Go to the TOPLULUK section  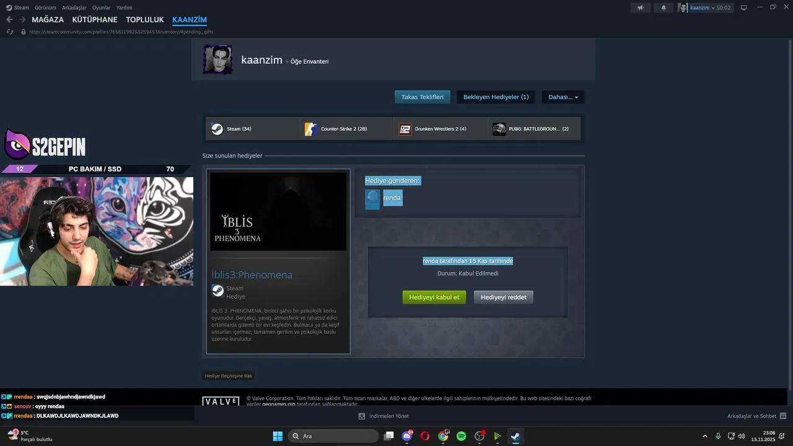[x=145, y=20]
